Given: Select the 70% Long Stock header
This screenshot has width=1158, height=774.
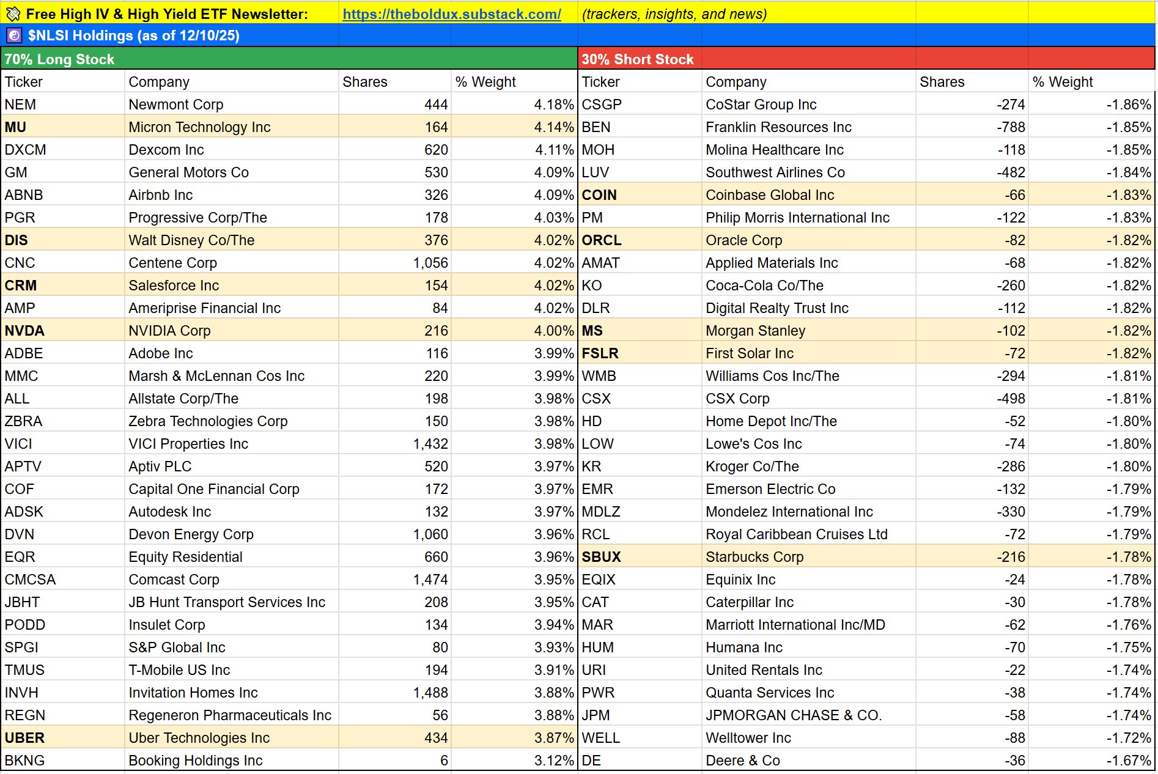Looking at the screenshot, I should (289, 59).
